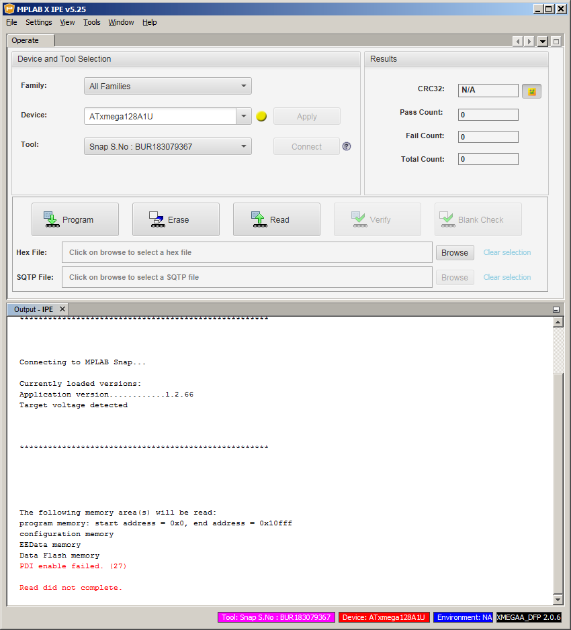Select the Operate tab
This screenshot has height=630, width=571.
point(31,40)
